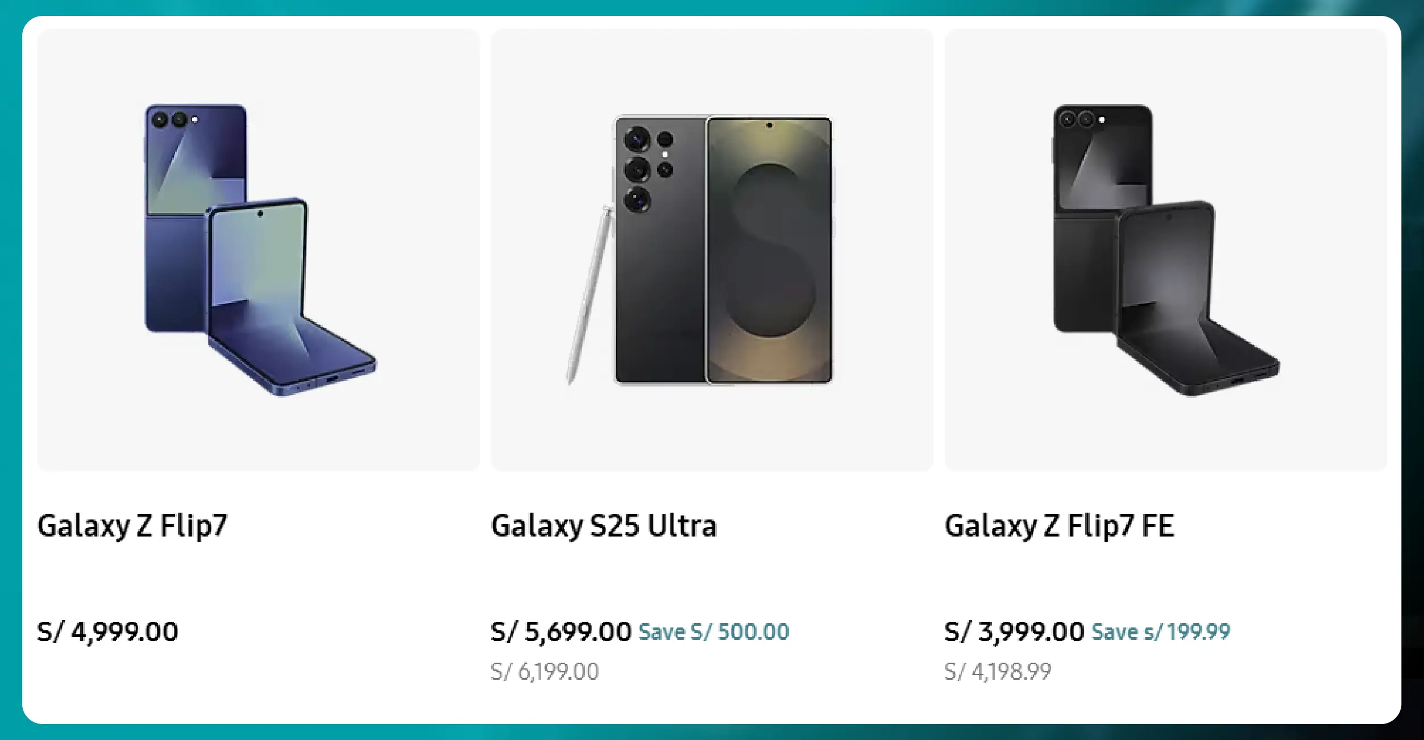The image size is (1424, 740).
Task: Open the Galaxy S25 Ultra product image
Action: point(712,250)
